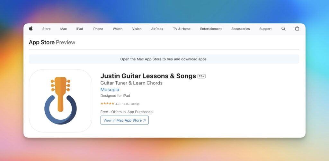The height and width of the screenshot is (161, 329).
Task: Navigate to AirPods section
Action: coord(157,29)
